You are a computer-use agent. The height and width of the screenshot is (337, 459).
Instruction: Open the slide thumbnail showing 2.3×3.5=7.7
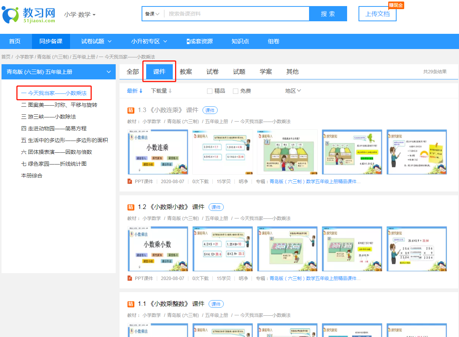click(x=223, y=152)
